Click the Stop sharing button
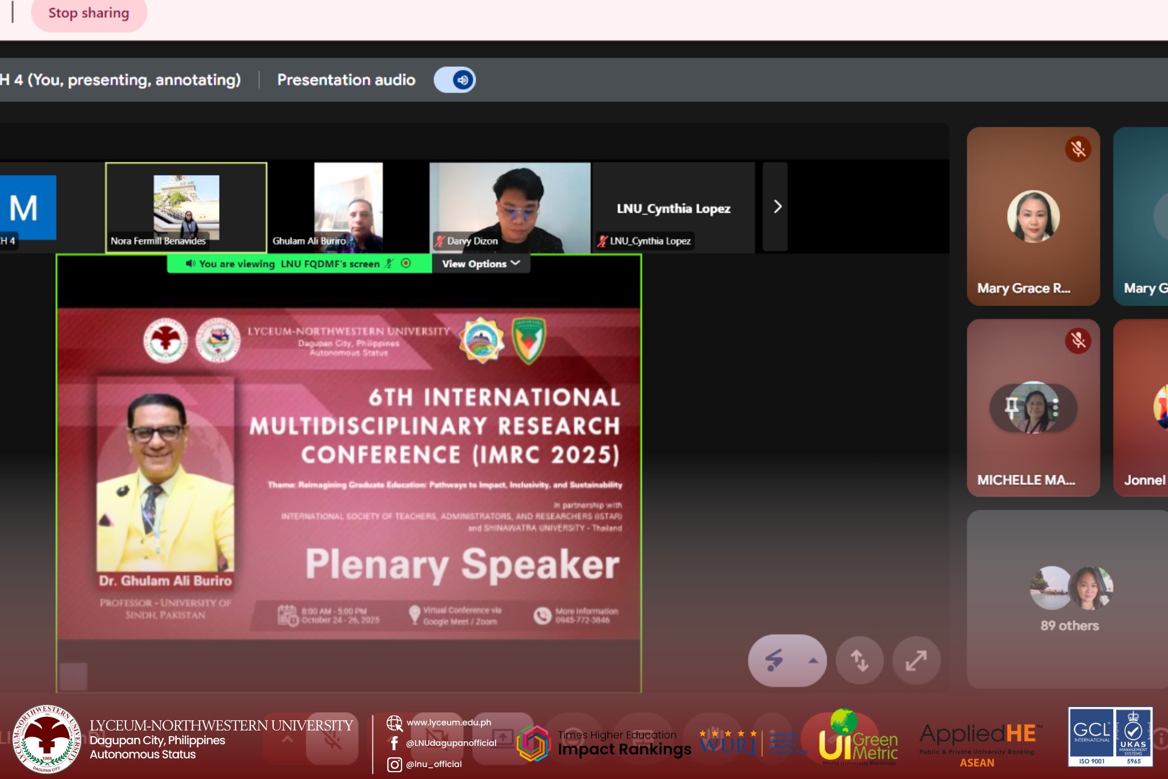The height and width of the screenshot is (779, 1168). pos(88,14)
